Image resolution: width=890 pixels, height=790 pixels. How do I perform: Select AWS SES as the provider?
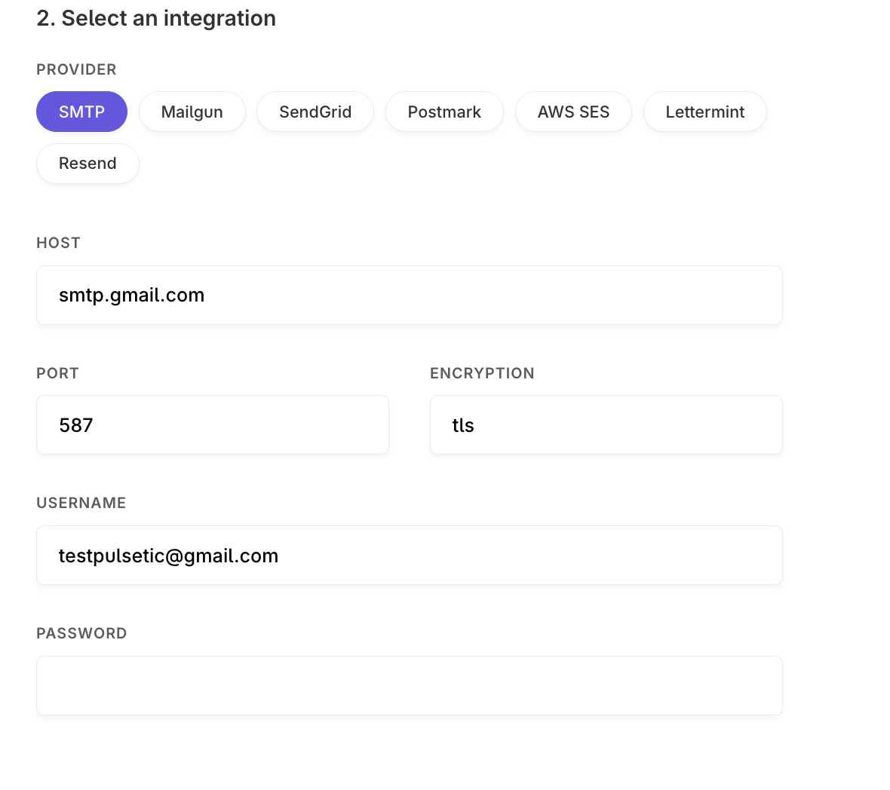point(573,112)
